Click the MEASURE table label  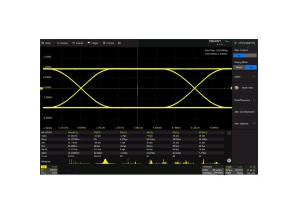coord(47,133)
